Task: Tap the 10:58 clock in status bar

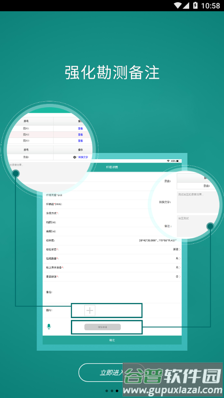Action: tap(211, 5)
